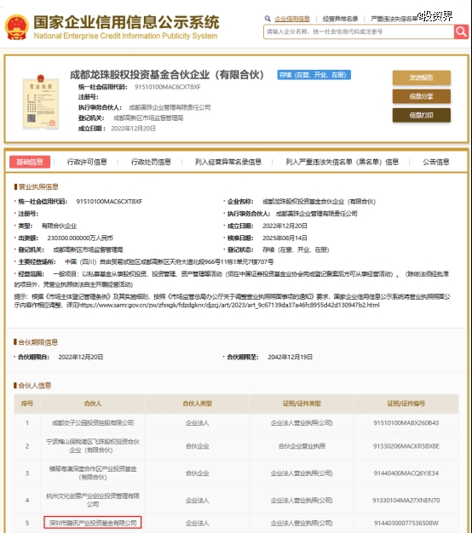Screen dimensions: 472x533
Task: Click the red search magnifier button
Action: pyautogui.click(x=461, y=32)
